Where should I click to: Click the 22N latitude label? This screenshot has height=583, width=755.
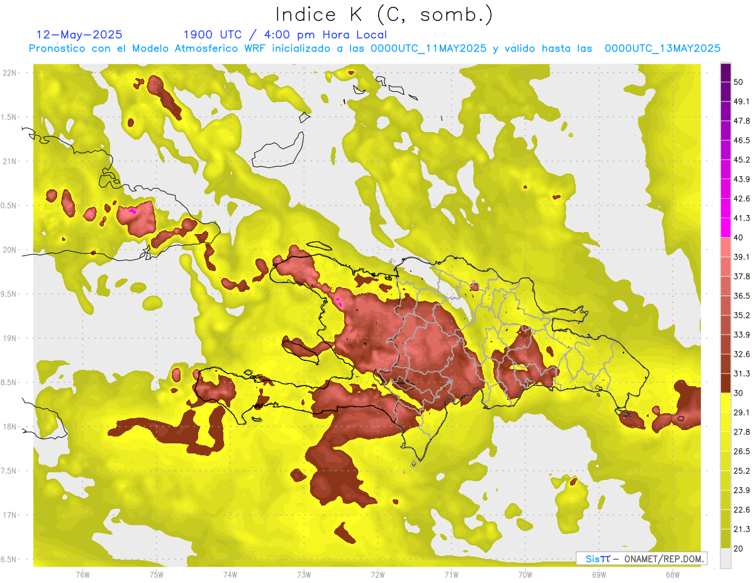click(x=9, y=73)
